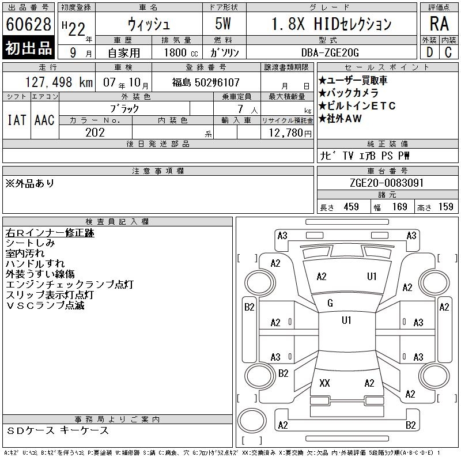Viewport: 461px width, 461px height.
Task: Click the shift type IAT
Action: pos(17,120)
